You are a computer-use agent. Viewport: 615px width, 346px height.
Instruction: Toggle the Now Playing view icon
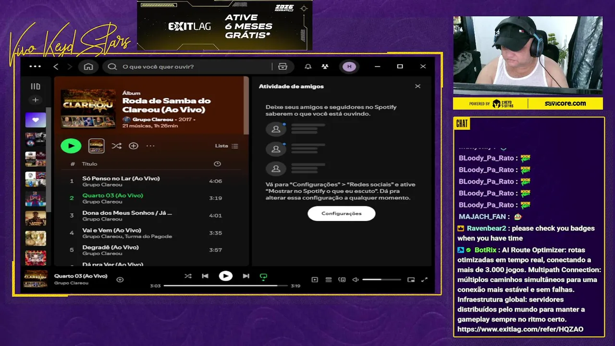pyautogui.click(x=315, y=279)
